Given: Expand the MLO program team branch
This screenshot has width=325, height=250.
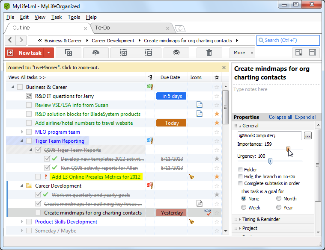Looking at the screenshot, I should 22,132.
